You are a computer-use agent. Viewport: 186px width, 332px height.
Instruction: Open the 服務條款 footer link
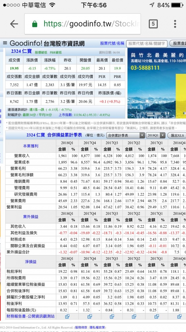point(81,328)
